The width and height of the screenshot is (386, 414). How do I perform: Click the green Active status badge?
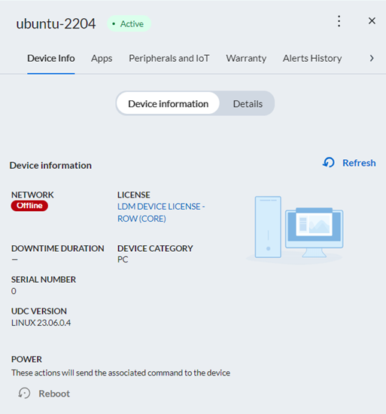click(x=129, y=24)
